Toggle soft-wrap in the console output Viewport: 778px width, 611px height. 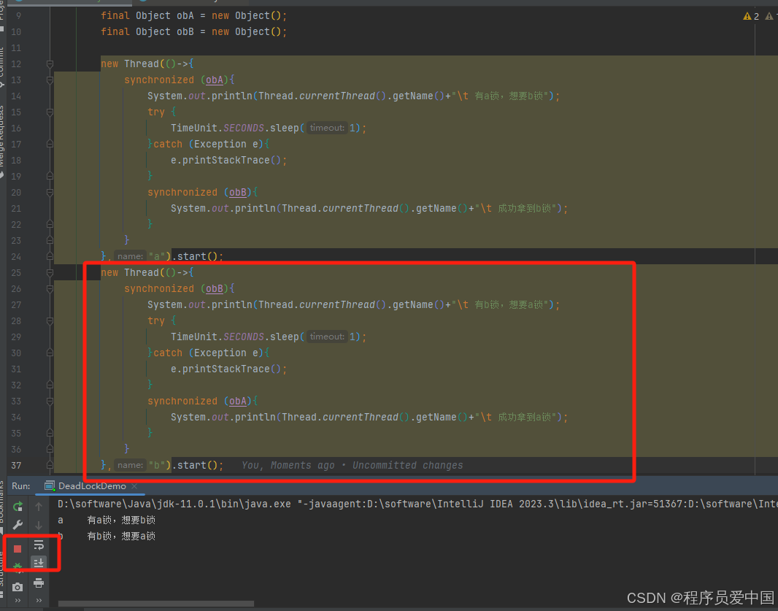pyautogui.click(x=39, y=545)
